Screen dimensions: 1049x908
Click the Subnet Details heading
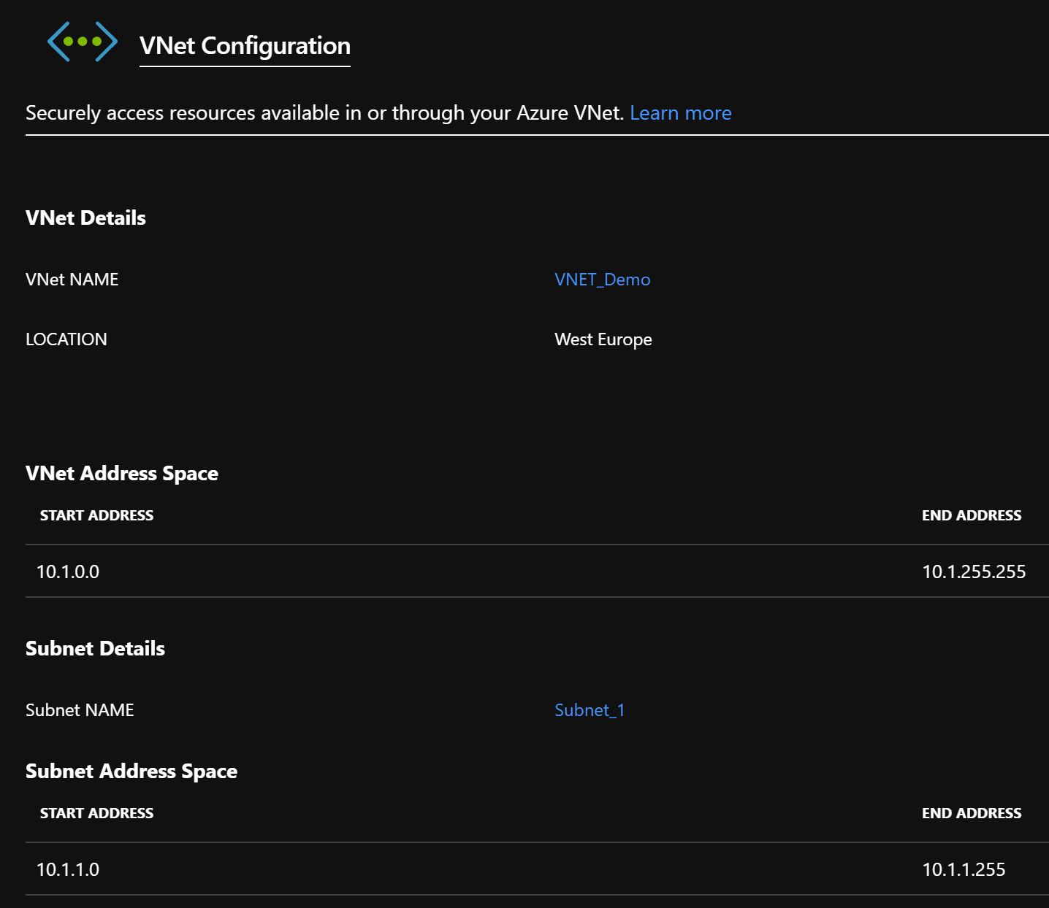coord(95,649)
